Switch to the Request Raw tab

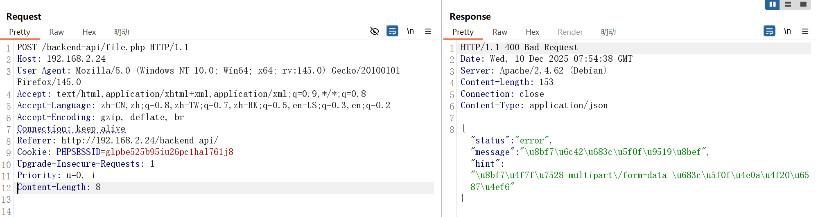(x=56, y=32)
